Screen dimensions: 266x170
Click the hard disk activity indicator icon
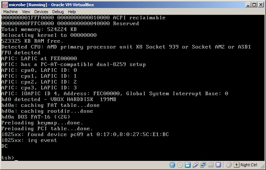coord(172,165)
